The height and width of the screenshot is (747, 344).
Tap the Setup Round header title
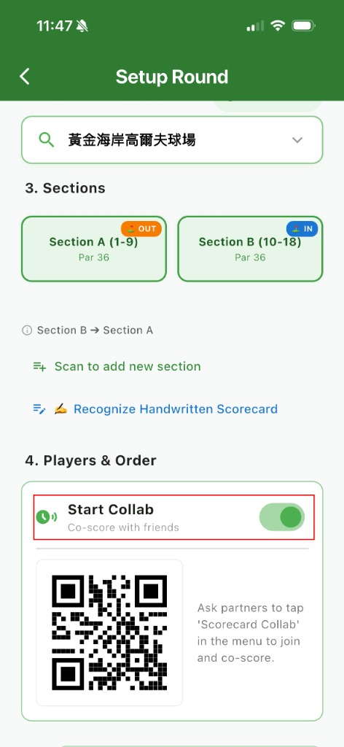coord(172,77)
